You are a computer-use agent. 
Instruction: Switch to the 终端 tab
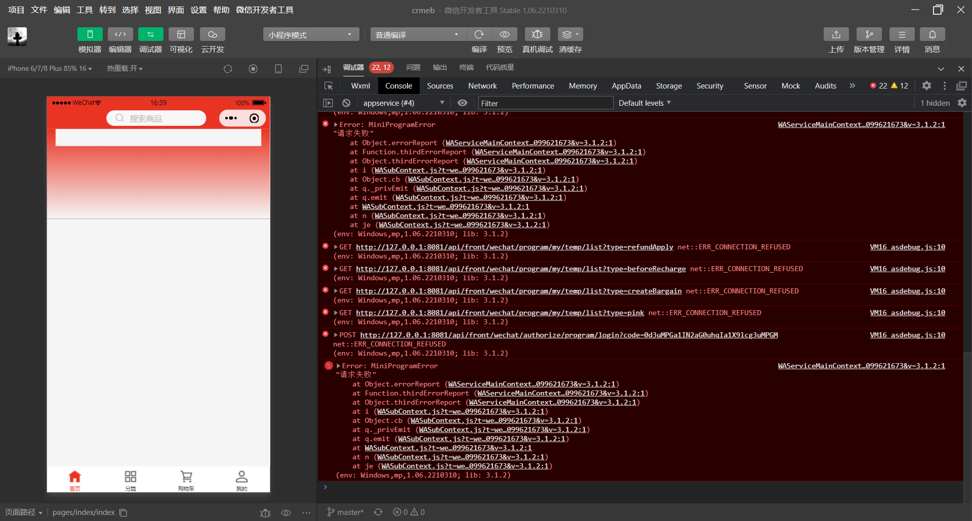[x=466, y=67]
